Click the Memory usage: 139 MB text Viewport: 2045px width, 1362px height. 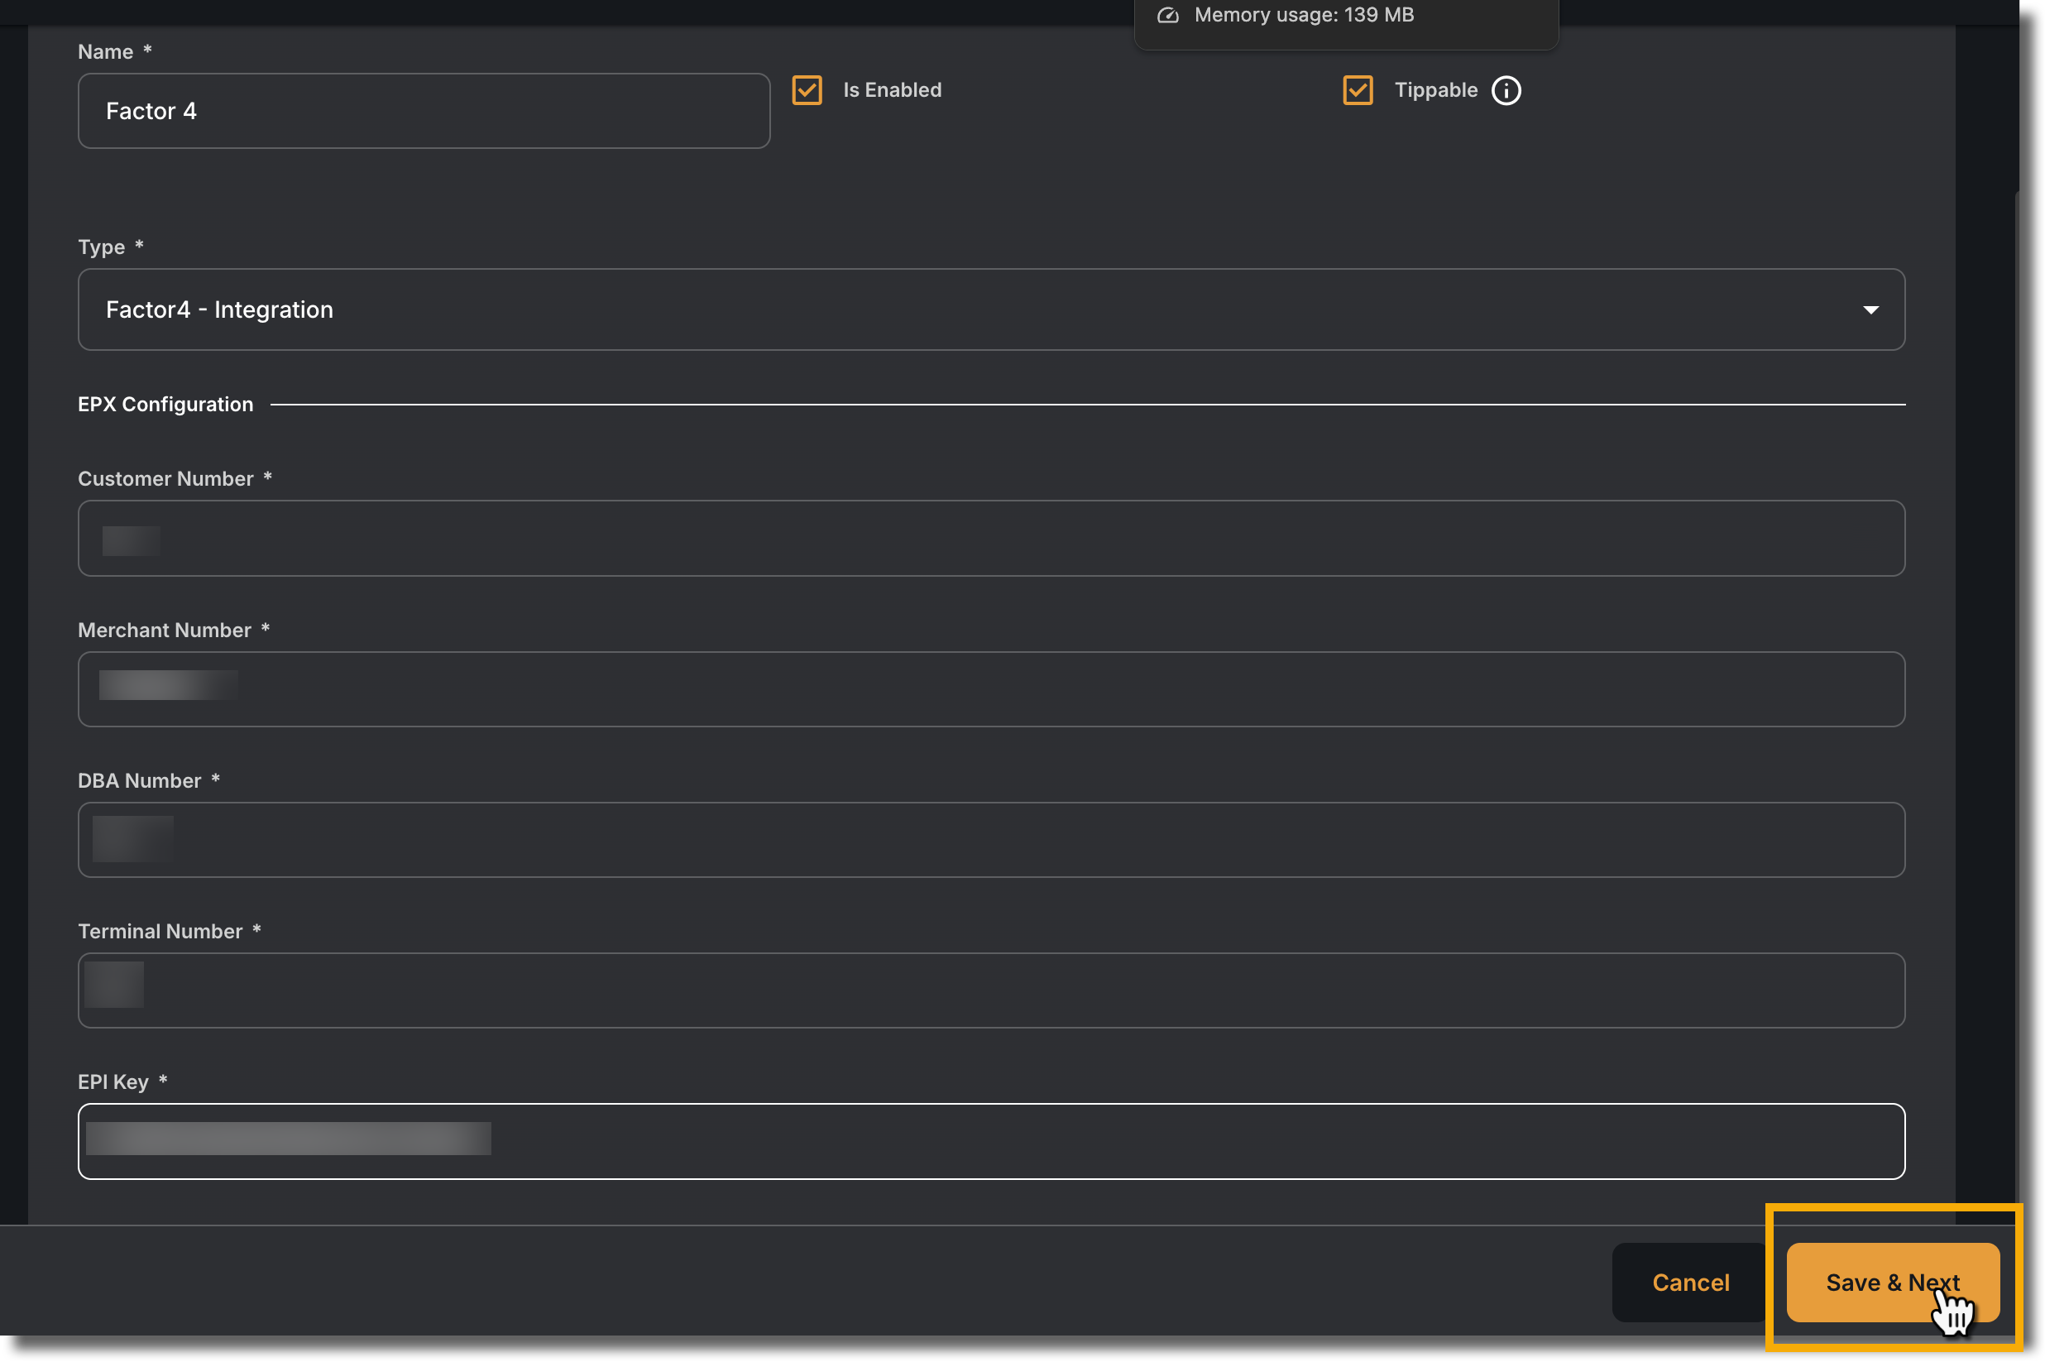(1304, 15)
